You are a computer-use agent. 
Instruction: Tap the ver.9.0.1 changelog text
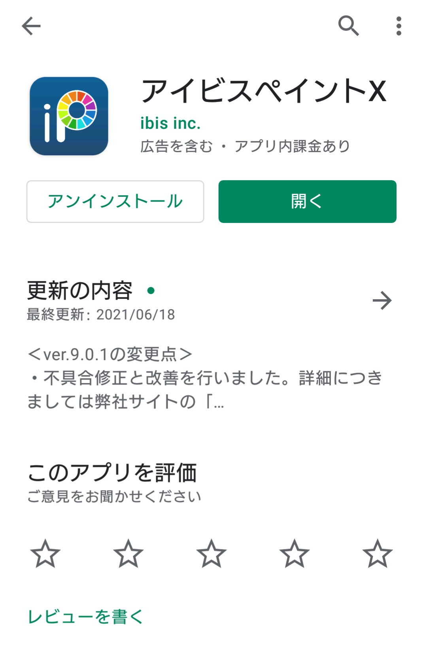[x=205, y=378]
